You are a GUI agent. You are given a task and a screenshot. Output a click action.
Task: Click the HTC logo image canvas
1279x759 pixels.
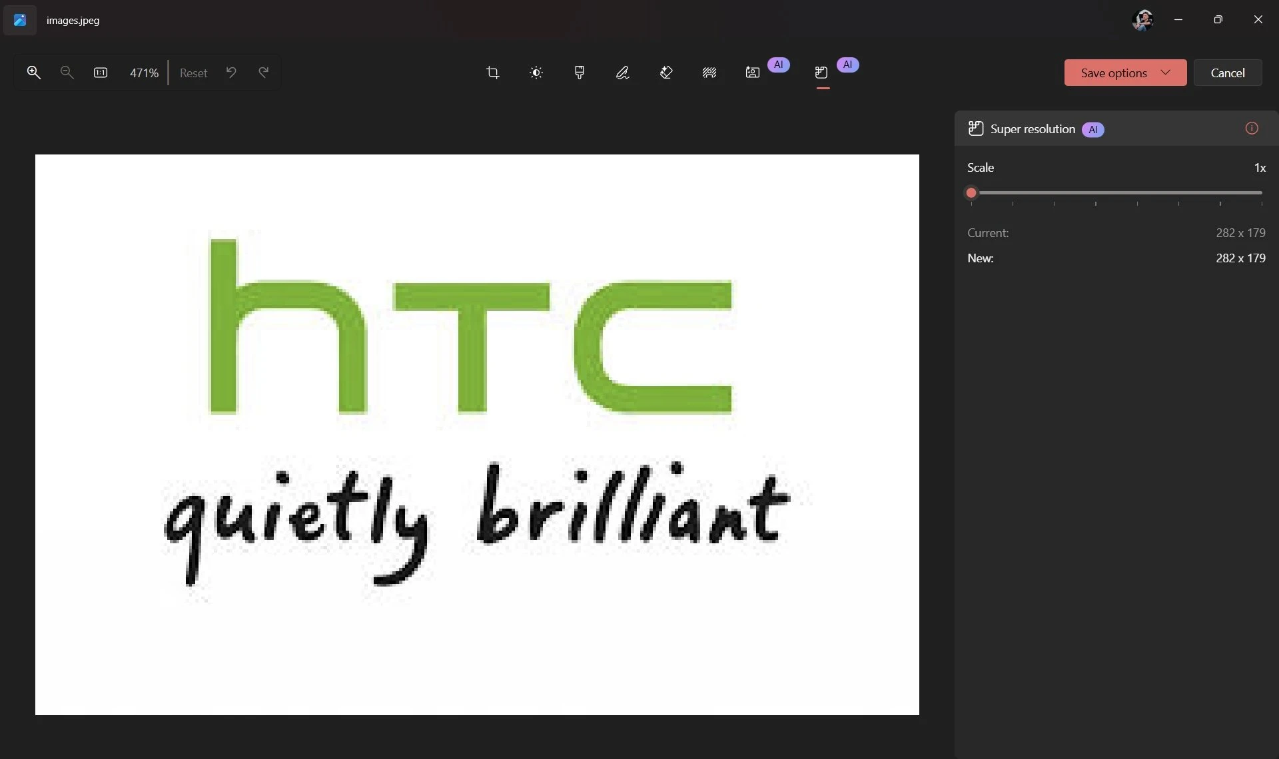[477, 435]
